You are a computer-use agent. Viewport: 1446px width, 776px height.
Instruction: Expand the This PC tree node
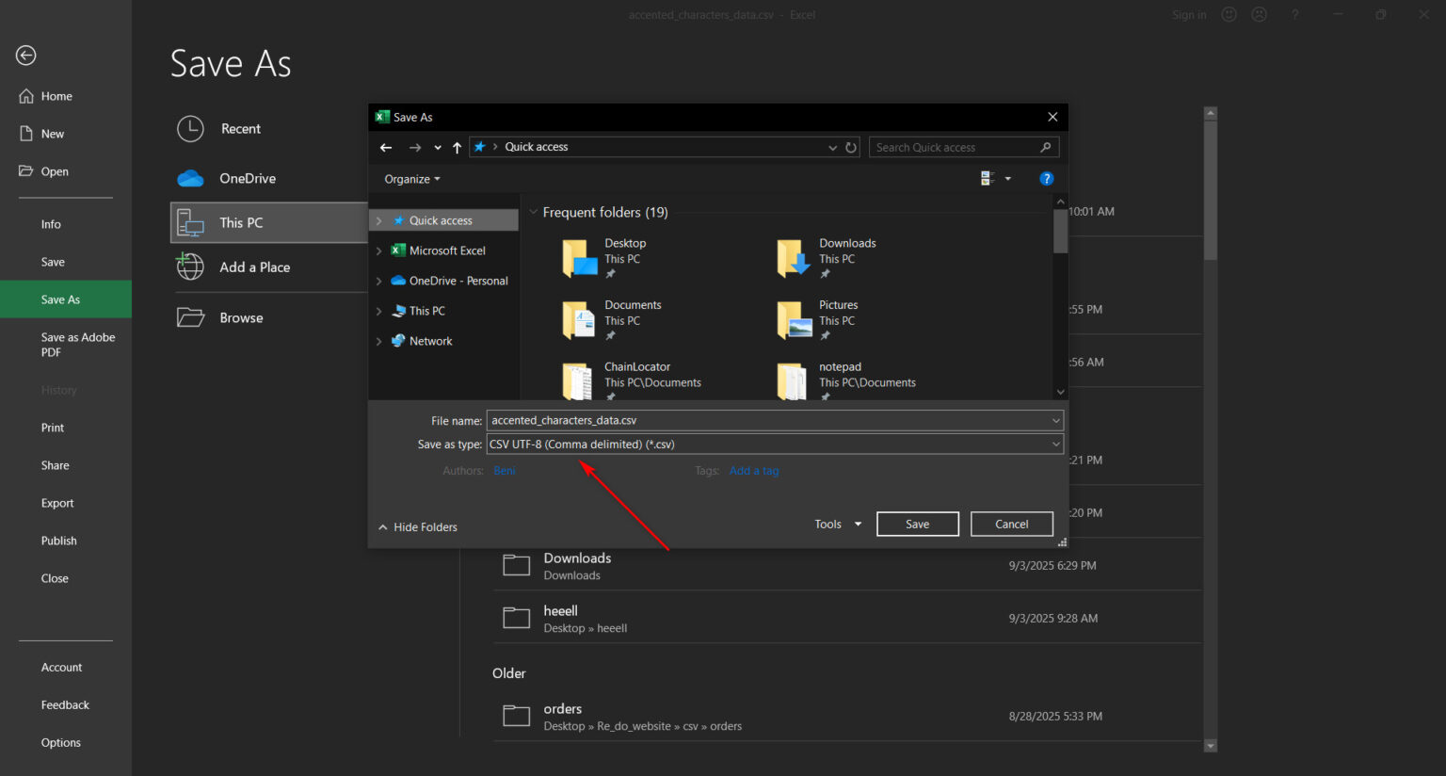(379, 312)
